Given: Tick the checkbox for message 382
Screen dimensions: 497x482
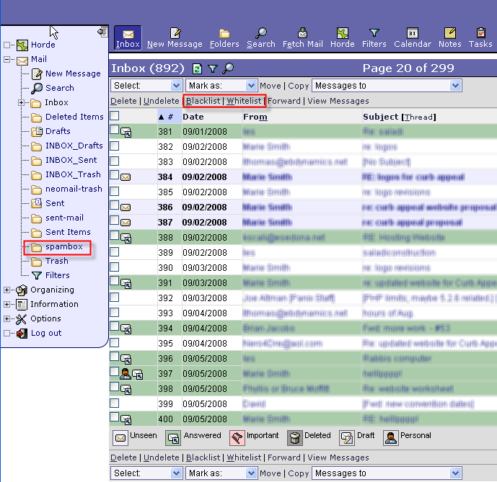Looking at the screenshot, I should click(x=115, y=146).
